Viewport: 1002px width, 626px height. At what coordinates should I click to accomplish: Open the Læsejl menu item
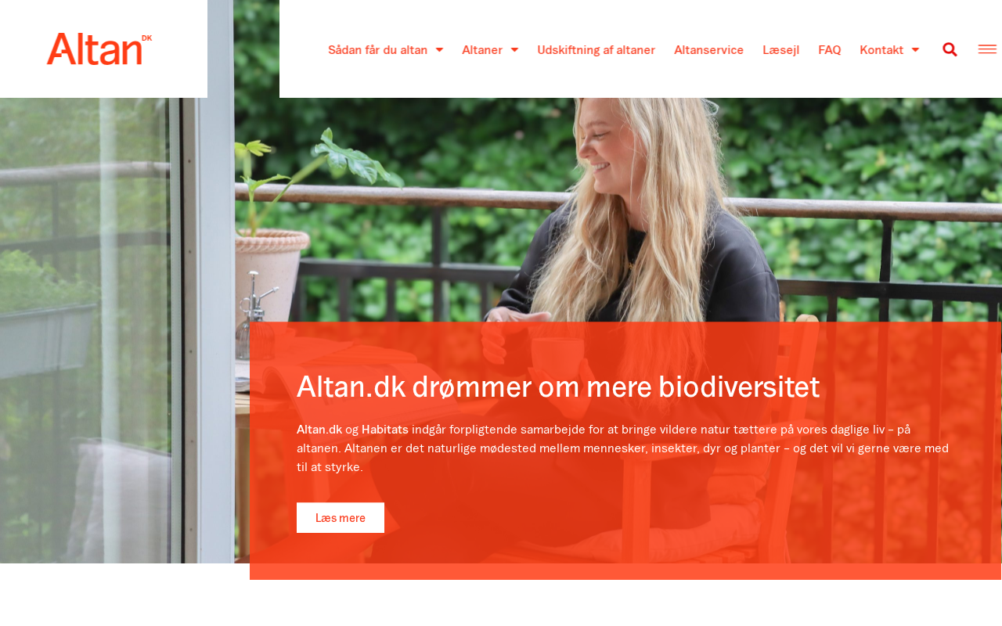pyautogui.click(x=780, y=49)
